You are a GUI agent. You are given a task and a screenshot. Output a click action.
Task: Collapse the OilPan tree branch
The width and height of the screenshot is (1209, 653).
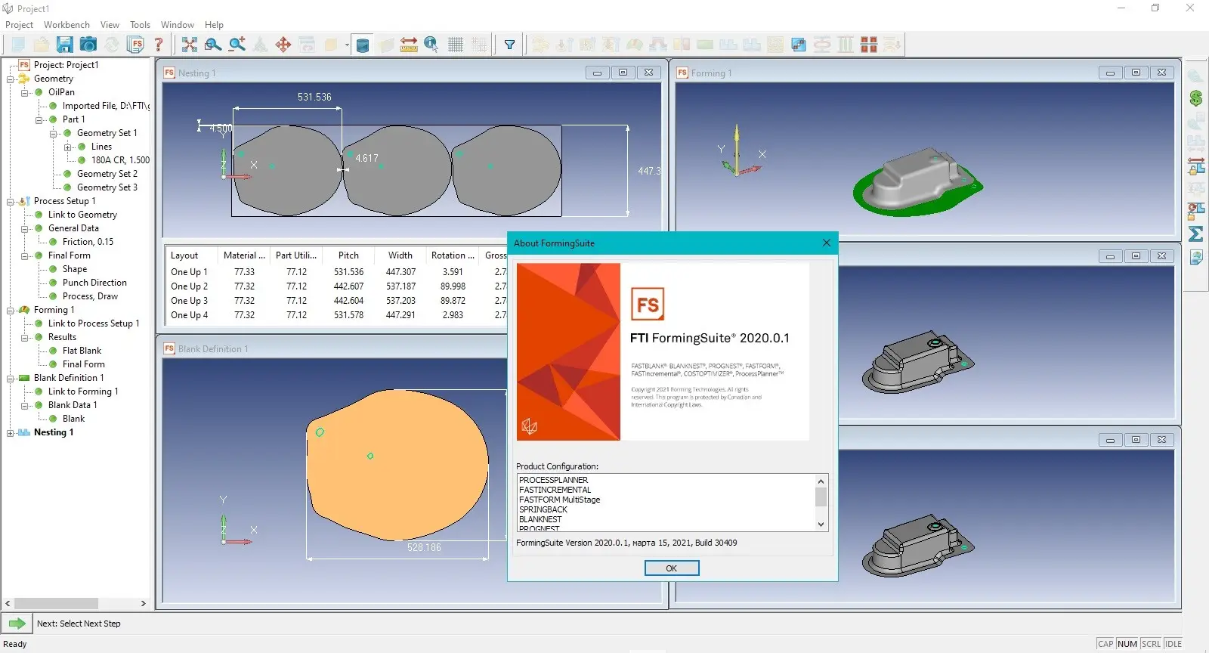click(x=25, y=92)
